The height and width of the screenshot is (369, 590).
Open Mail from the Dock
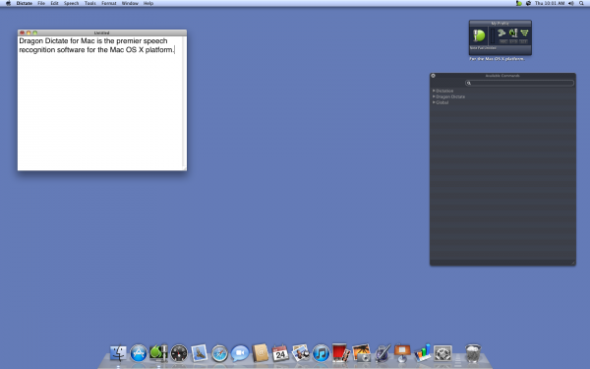click(200, 353)
